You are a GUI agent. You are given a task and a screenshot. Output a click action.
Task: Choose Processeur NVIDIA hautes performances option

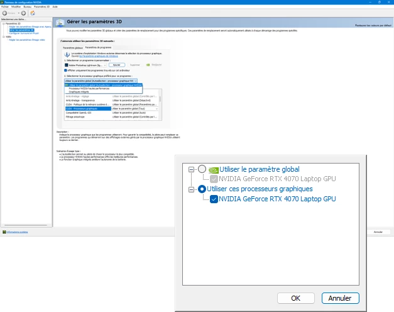coord(89,89)
